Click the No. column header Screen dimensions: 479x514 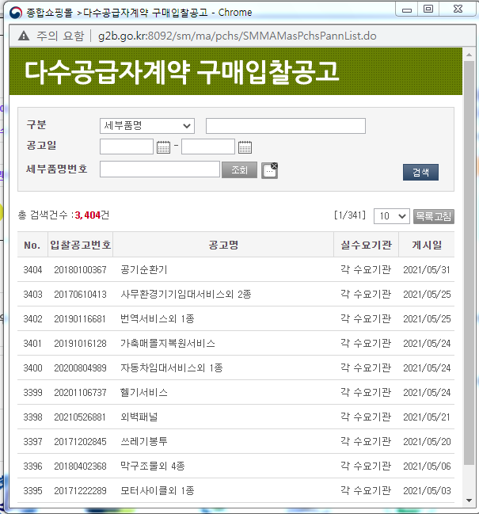32,246
